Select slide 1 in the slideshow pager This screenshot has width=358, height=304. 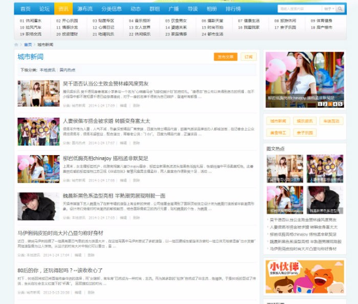coord(320,104)
